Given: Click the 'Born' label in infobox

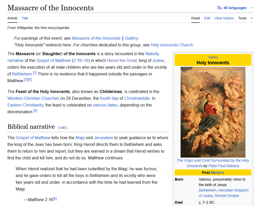Looking at the screenshot, I should point(179,179).
